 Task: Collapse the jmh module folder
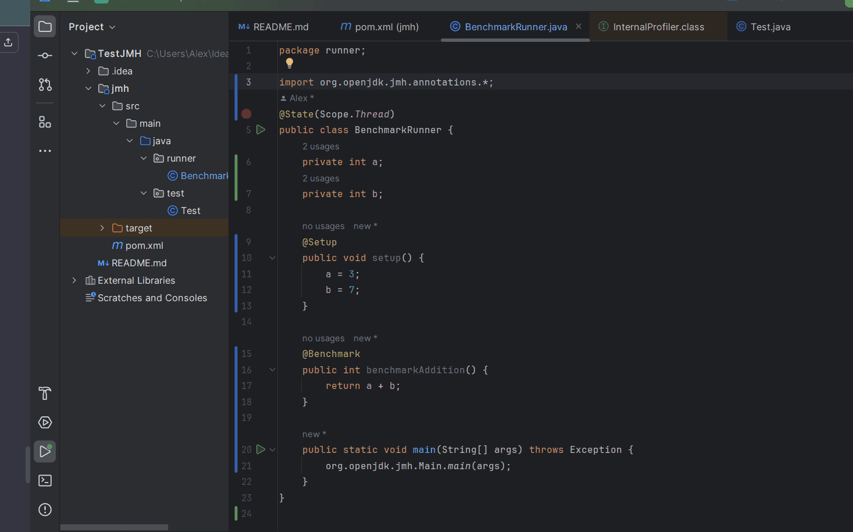pyautogui.click(x=88, y=88)
